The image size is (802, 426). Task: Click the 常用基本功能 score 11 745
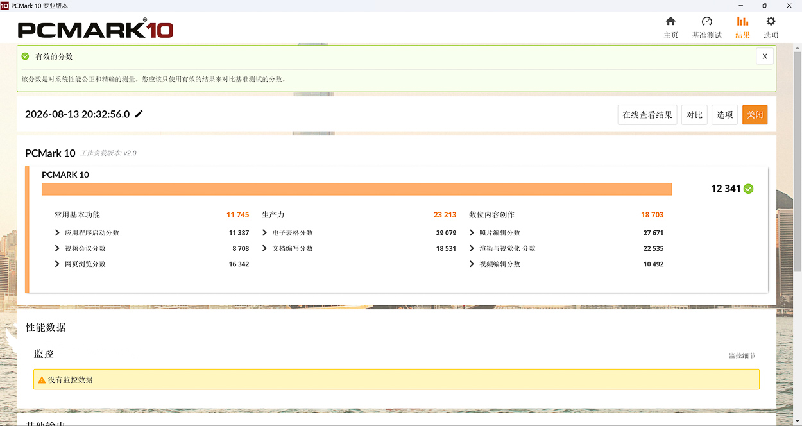coord(237,215)
